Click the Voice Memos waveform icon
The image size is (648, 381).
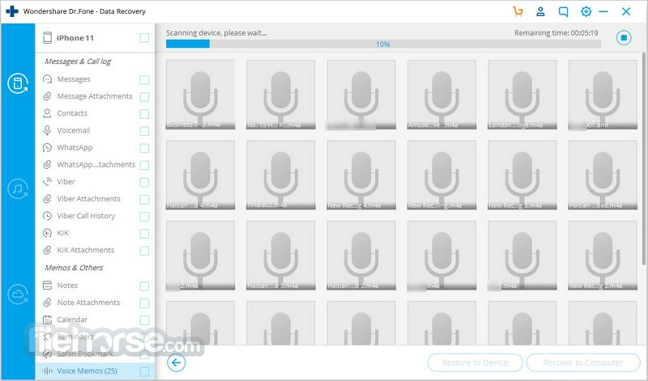[48, 371]
